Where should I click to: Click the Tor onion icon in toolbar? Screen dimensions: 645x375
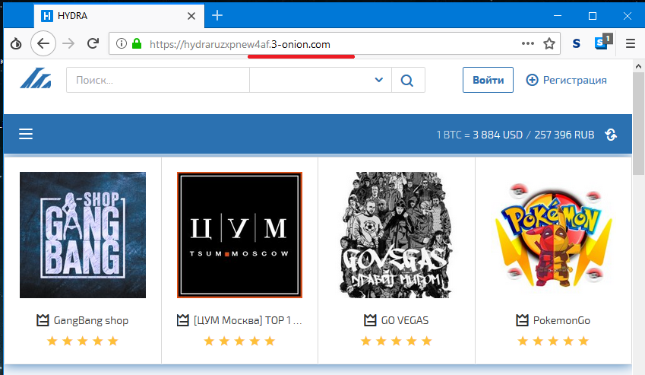pyautogui.click(x=16, y=43)
